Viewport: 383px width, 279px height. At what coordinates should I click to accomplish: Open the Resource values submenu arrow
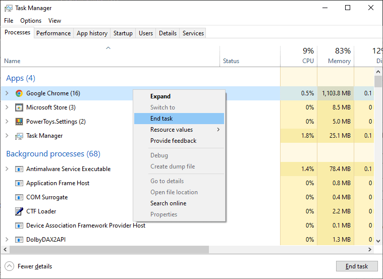click(218, 130)
